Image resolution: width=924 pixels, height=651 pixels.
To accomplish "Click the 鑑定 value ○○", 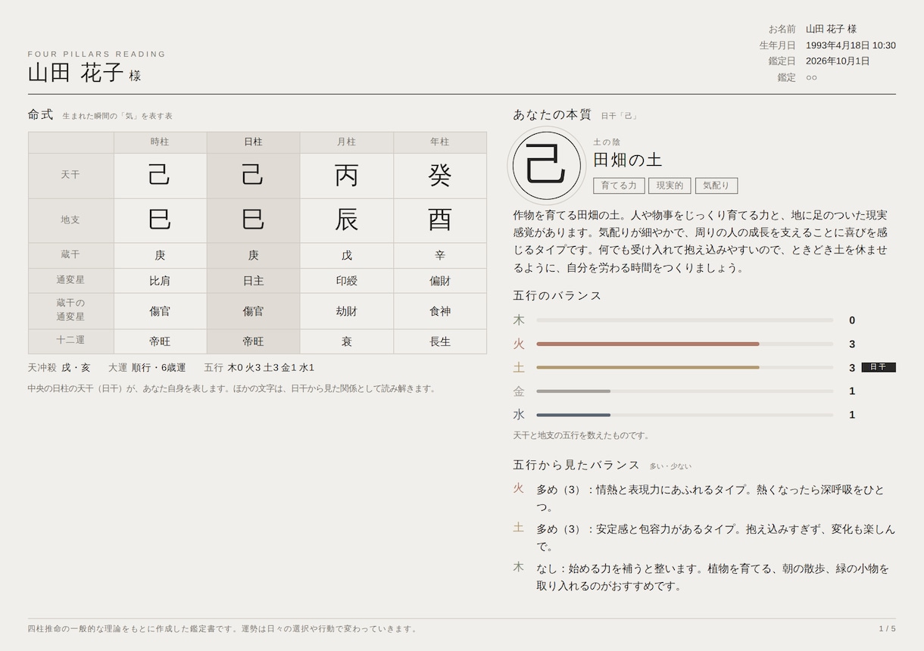I will click(811, 77).
